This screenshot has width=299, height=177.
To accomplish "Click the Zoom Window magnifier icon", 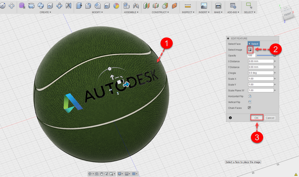I will point(111,174).
